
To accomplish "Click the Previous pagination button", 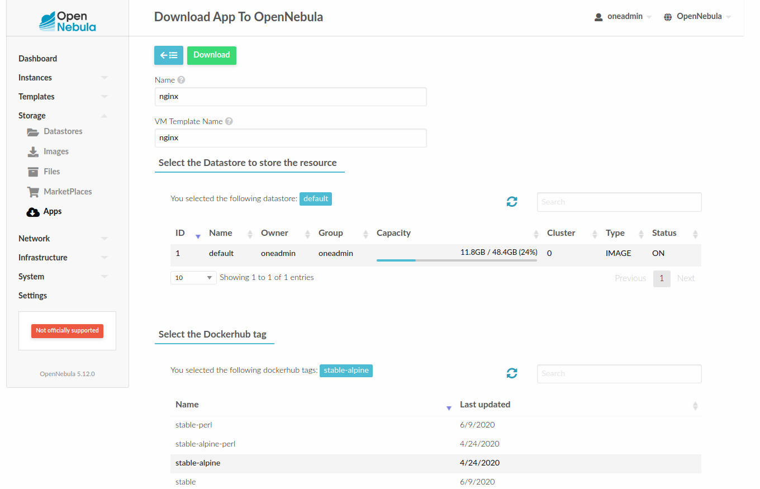I will pyautogui.click(x=630, y=278).
